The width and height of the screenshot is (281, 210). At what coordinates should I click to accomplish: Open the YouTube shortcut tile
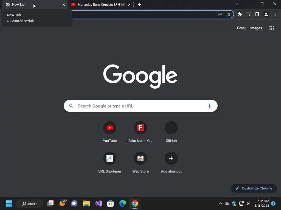(x=110, y=128)
